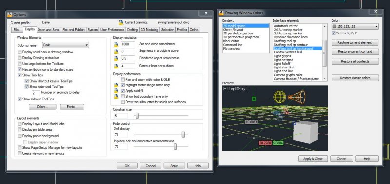Check Show text boundary frame only

click(x=123, y=96)
